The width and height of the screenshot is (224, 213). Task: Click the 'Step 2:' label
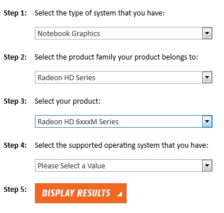(15, 57)
